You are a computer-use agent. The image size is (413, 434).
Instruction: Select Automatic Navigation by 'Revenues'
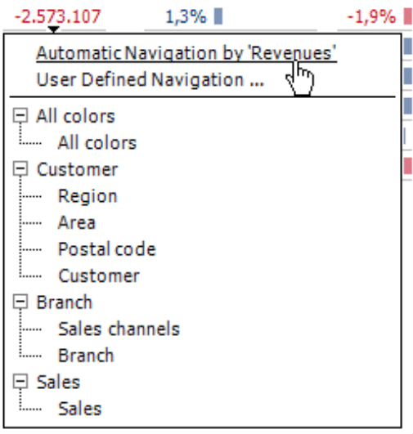(x=186, y=53)
